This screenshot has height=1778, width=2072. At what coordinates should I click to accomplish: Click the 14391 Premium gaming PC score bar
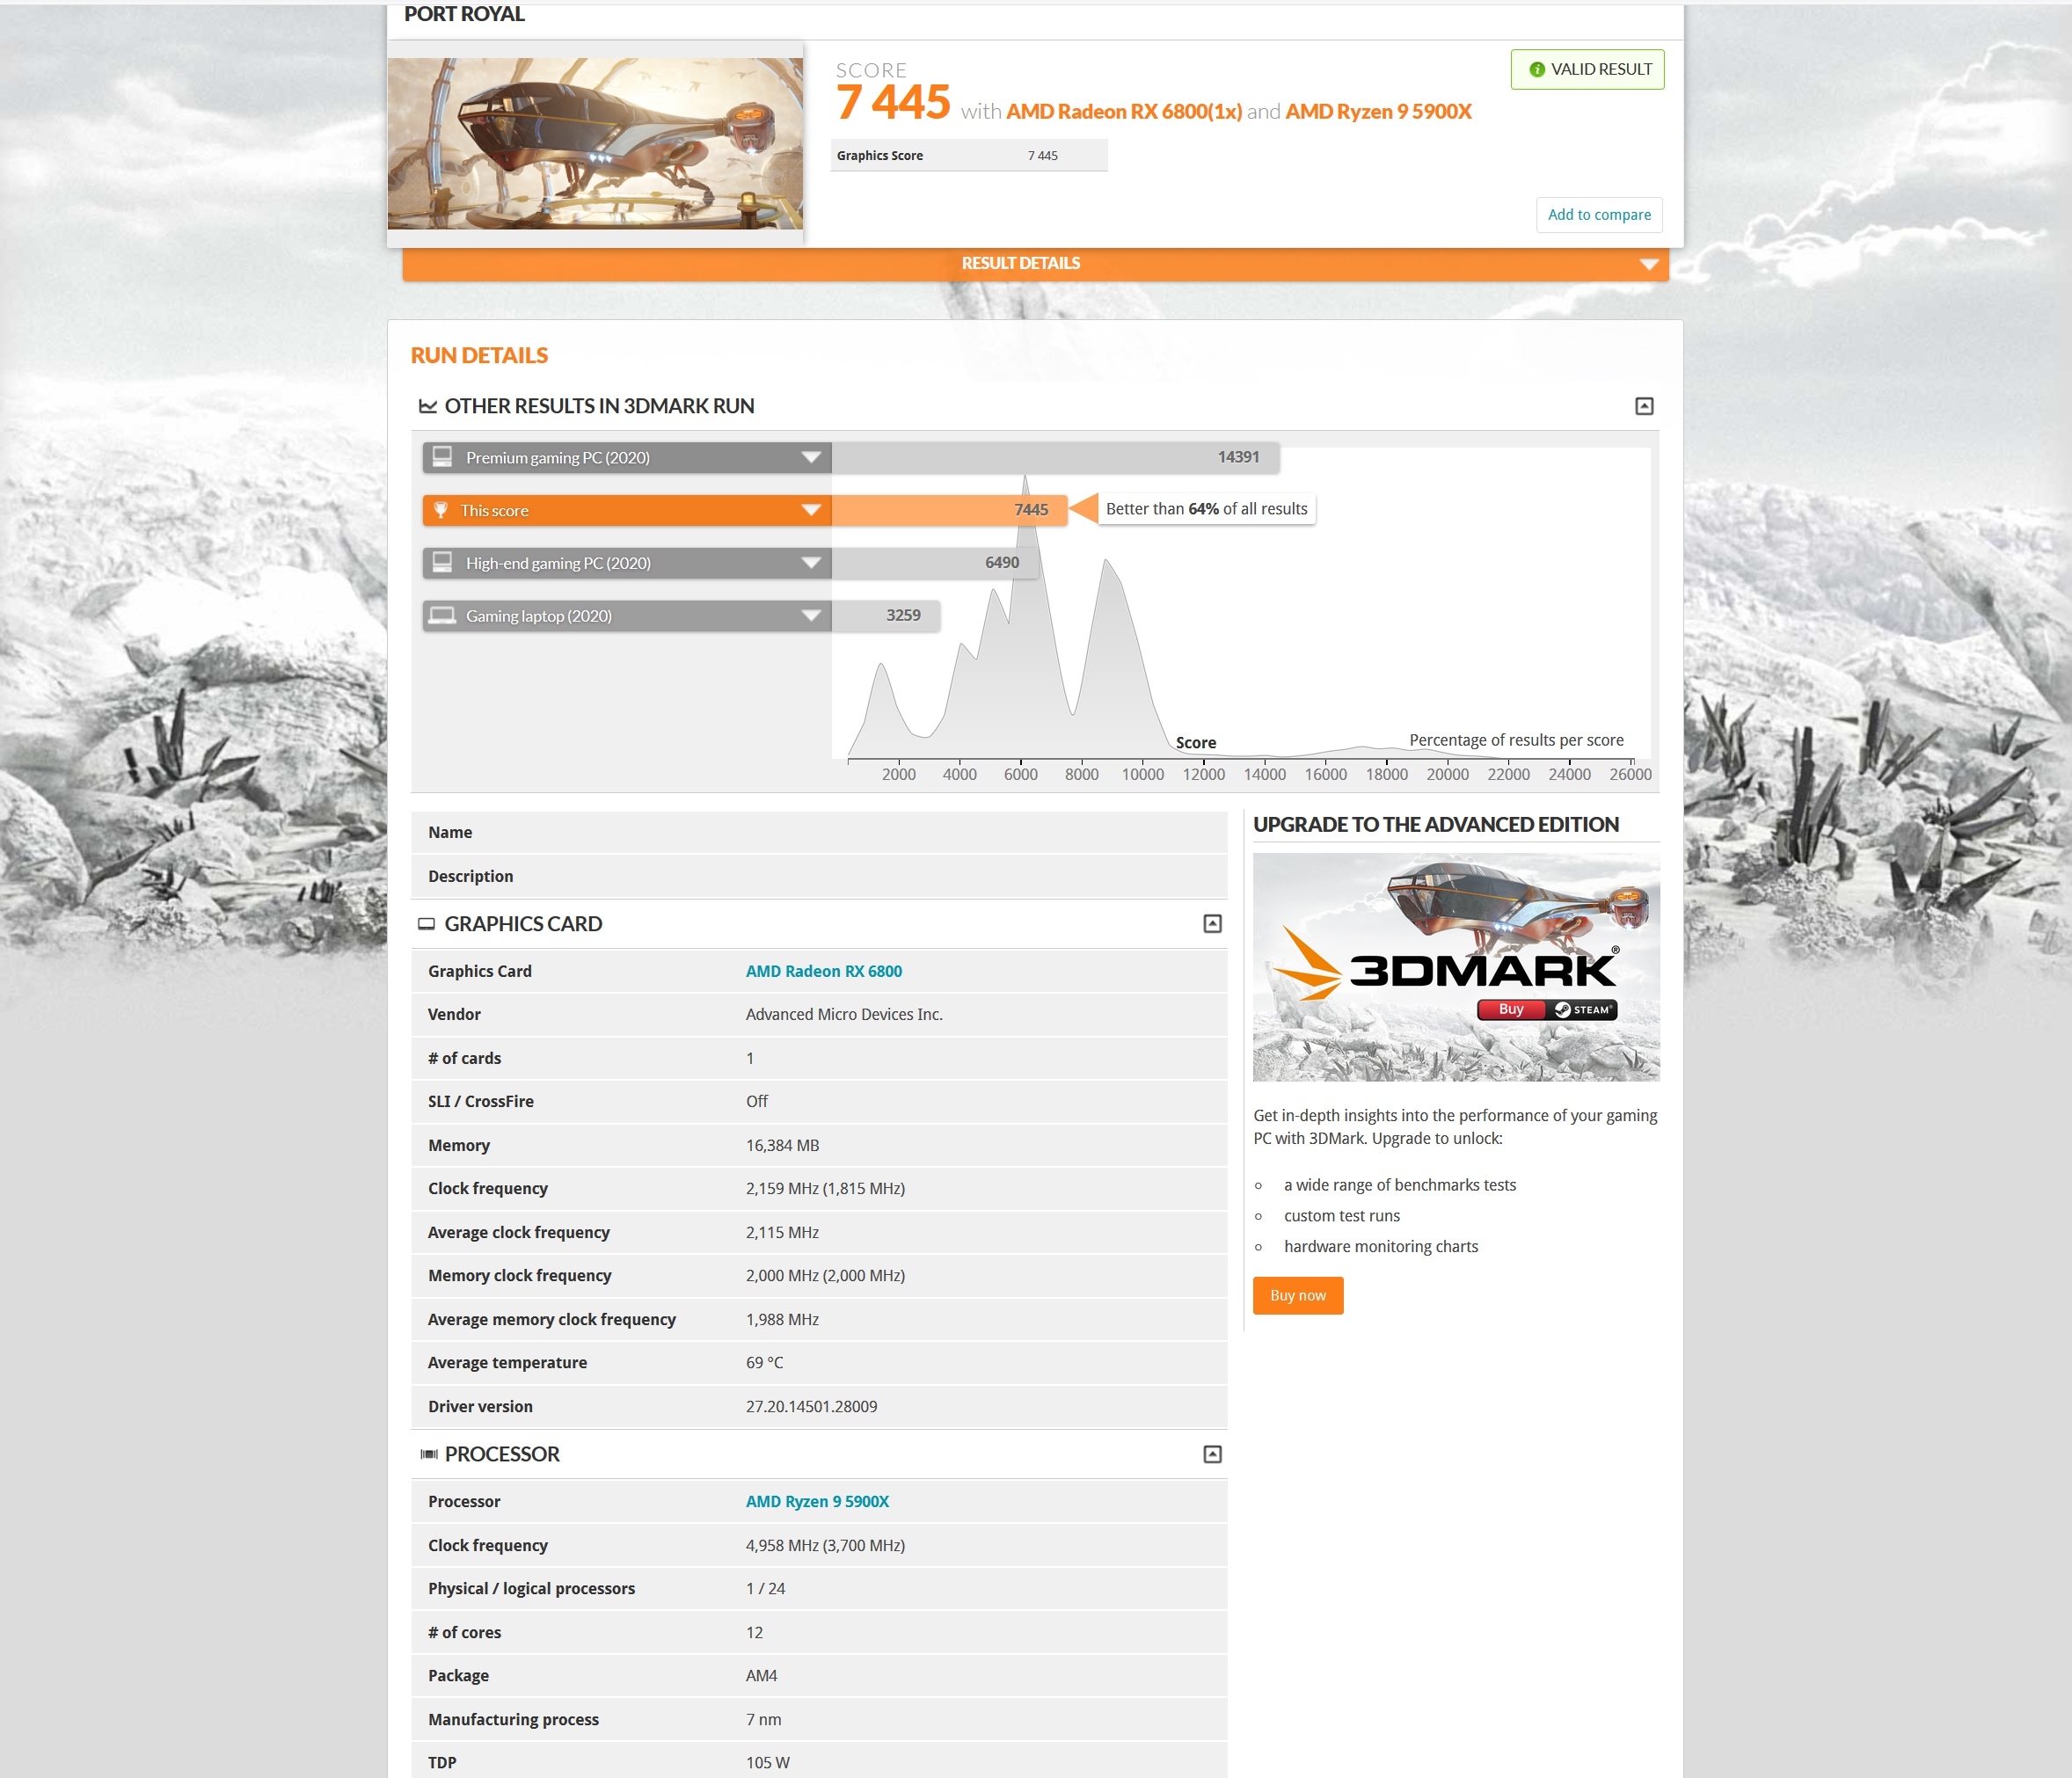[1055, 457]
